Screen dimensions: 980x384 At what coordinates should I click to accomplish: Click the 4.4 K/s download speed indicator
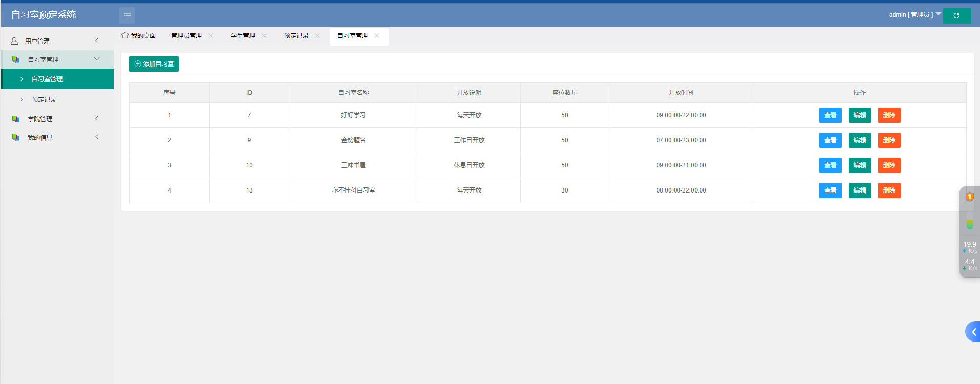(x=970, y=265)
